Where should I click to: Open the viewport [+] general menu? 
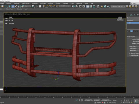(x=5, y=14)
